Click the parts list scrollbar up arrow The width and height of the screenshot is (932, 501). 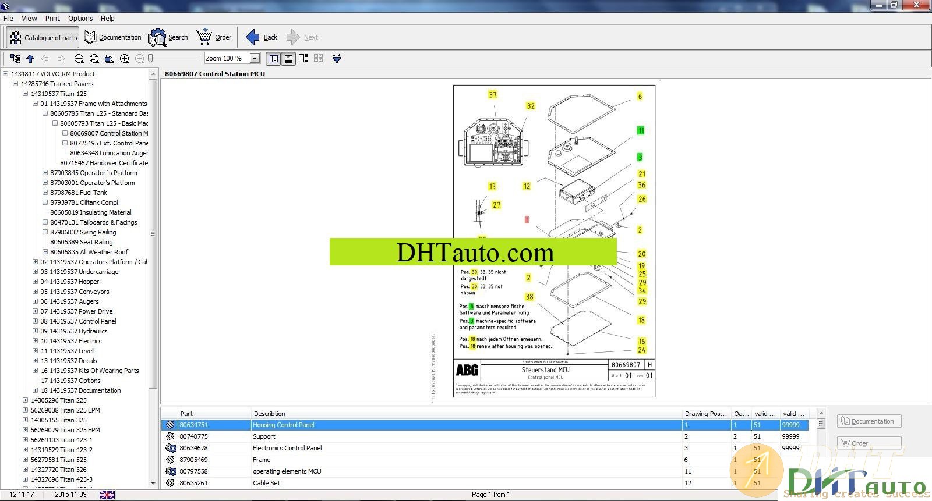click(821, 413)
